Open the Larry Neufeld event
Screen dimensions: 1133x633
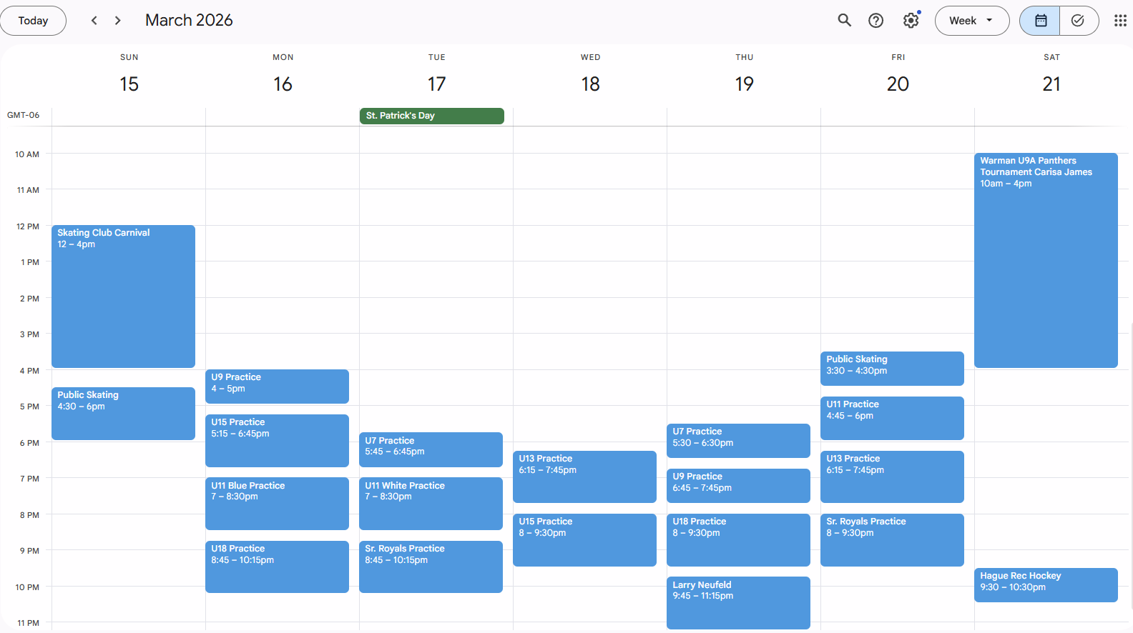tap(737, 602)
